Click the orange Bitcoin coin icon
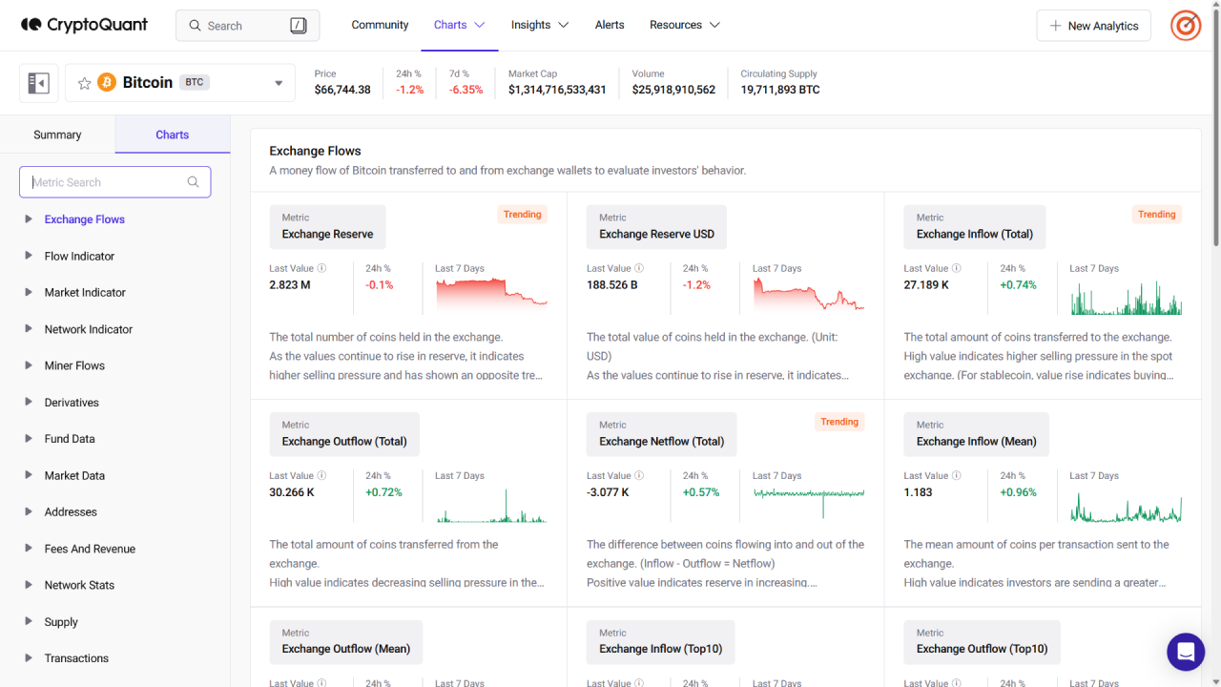1221x687 pixels. [107, 83]
